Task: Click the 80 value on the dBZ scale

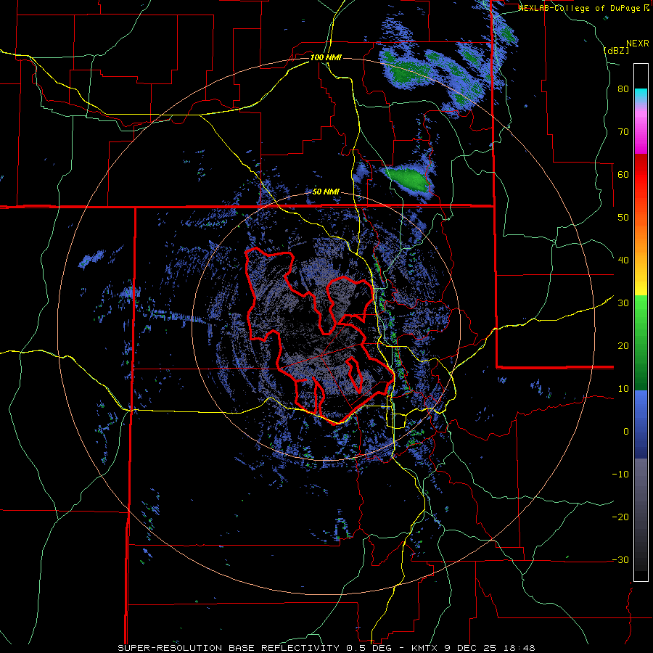Action: 623,89
